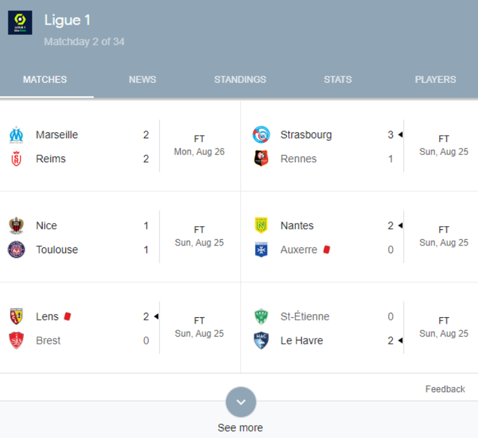
Task: Click the Auxerre red card indicator
Action: click(326, 249)
